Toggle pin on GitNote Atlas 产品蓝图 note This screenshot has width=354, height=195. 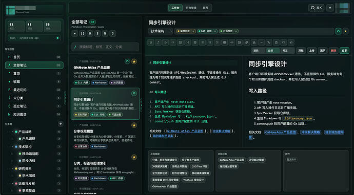(x=127, y=61)
